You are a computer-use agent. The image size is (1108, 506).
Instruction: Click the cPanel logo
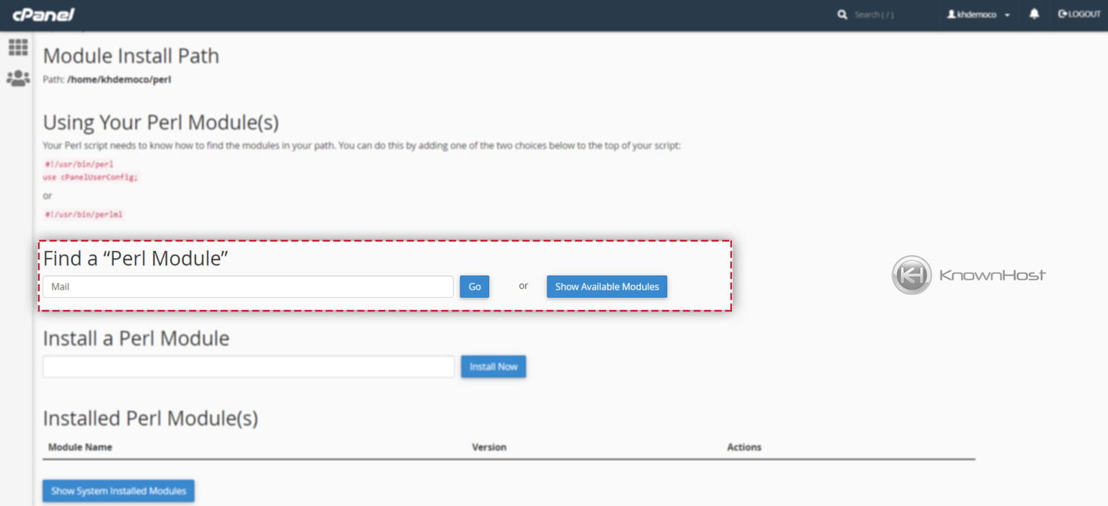(42, 14)
